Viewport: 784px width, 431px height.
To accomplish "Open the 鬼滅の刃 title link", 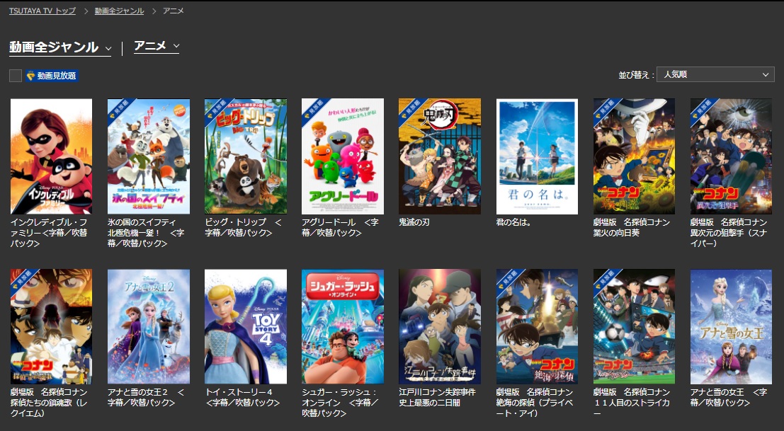I will coord(414,222).
